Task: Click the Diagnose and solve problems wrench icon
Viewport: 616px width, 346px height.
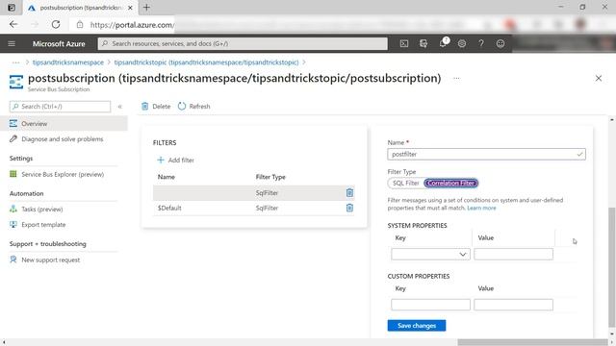Action: (x=13, y=138)
